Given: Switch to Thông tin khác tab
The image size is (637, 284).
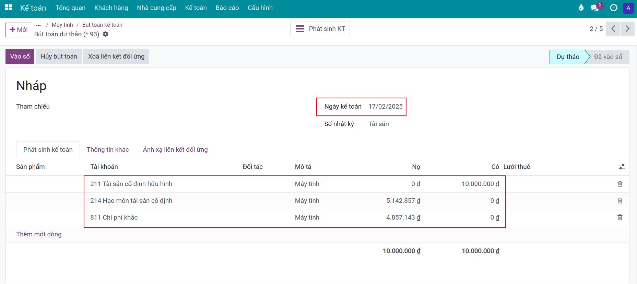Looking at the screenshot, I should coord(108,150).
